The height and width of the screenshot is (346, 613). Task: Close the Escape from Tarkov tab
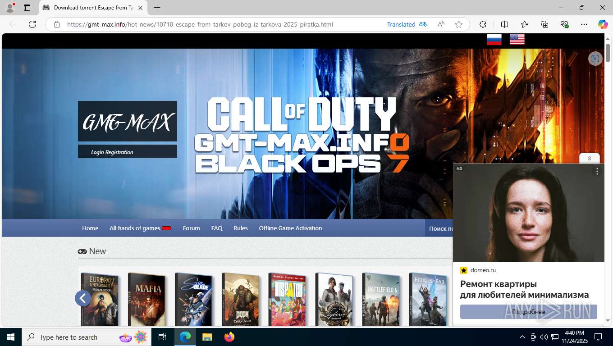coord(140,8)
